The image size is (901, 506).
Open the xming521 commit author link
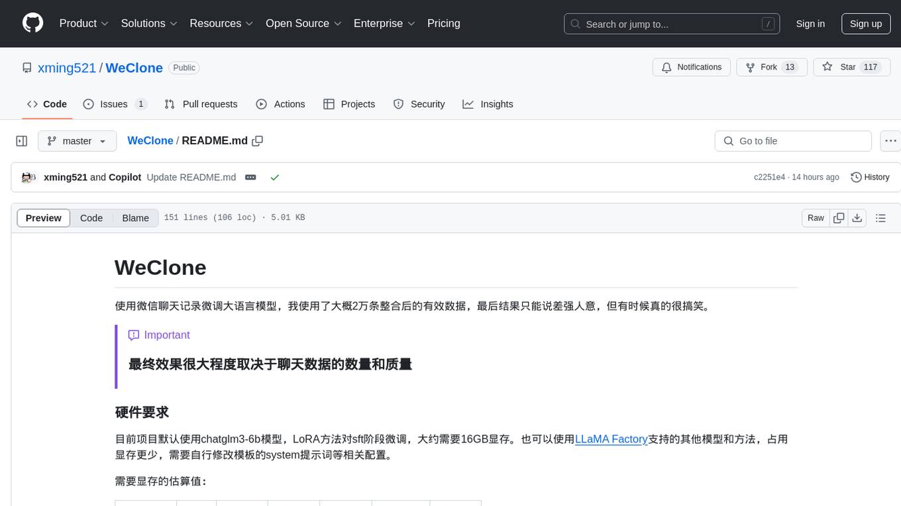click(66, 177)
